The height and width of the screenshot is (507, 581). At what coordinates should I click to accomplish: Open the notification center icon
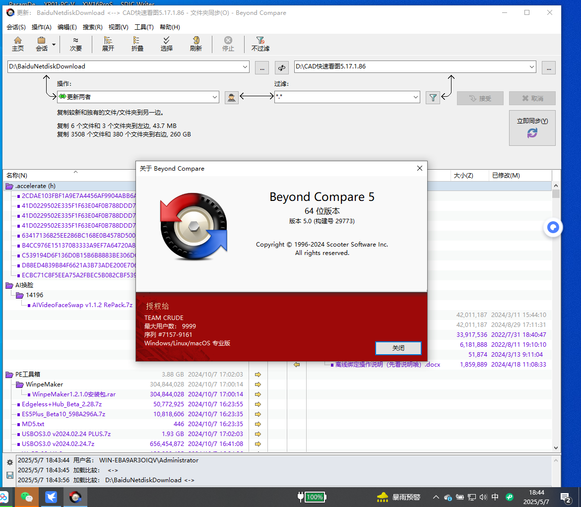click(566, 498)
